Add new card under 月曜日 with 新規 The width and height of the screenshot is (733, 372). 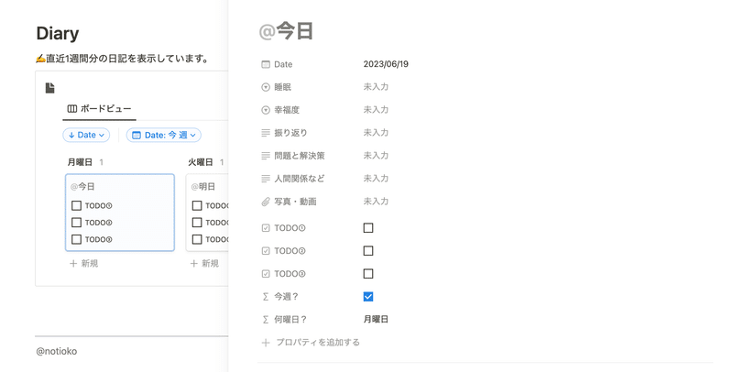(84, 264)
